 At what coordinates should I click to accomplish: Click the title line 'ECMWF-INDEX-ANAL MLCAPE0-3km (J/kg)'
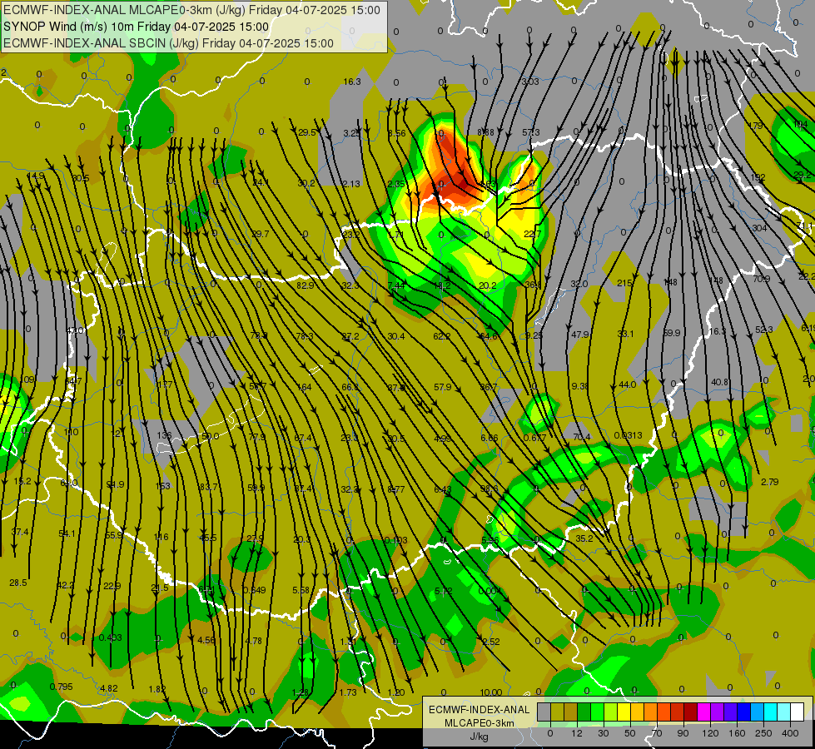[191, 10]
